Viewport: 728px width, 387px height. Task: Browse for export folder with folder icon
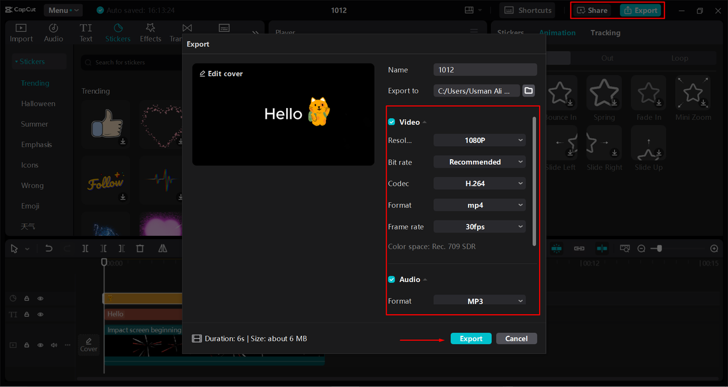[529, 91]
